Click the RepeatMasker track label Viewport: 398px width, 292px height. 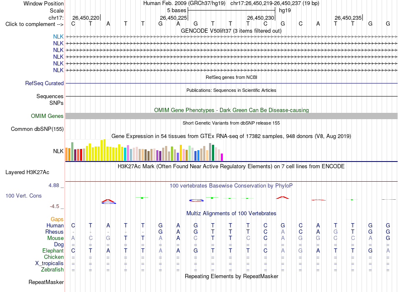[46, 282]
